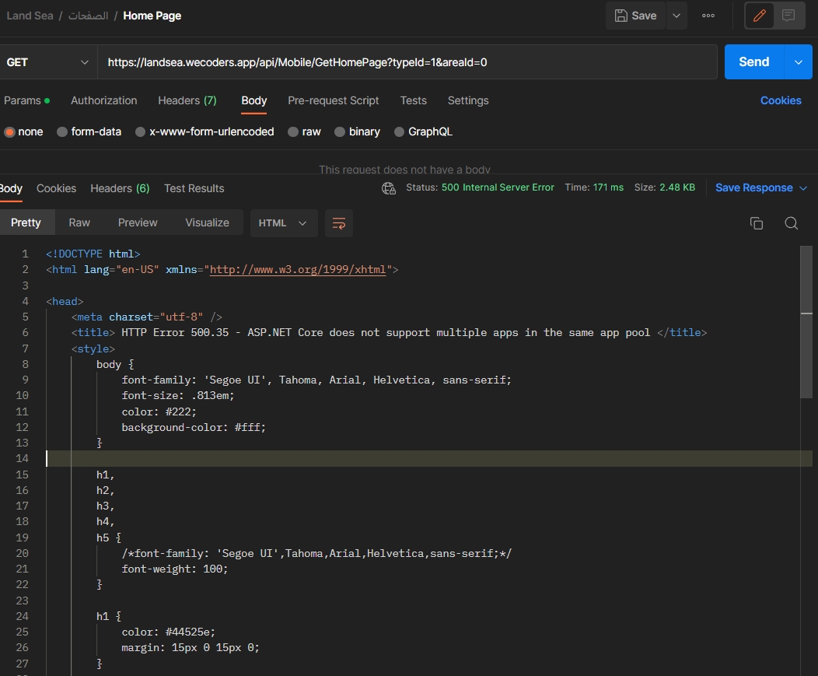Click the three-dot more actions icon

coord(708,16)
